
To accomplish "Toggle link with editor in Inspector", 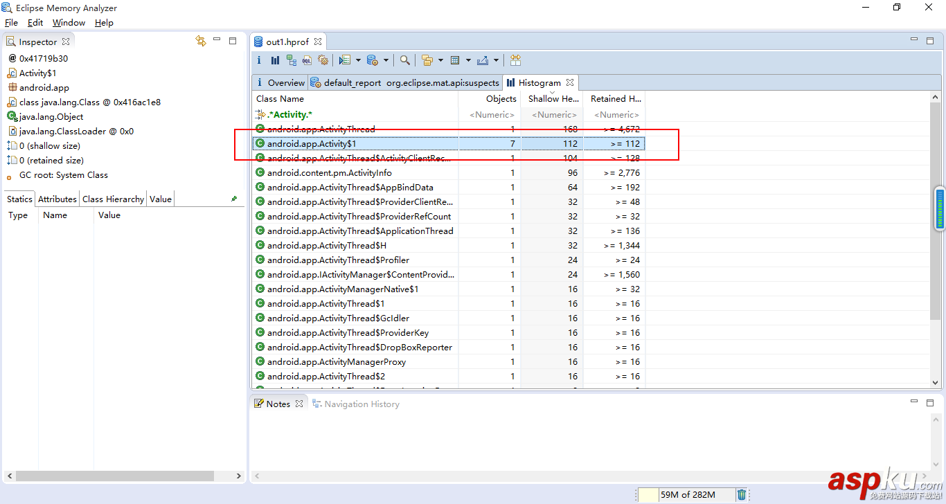I will pyautogui.click(x=201, y=42).
